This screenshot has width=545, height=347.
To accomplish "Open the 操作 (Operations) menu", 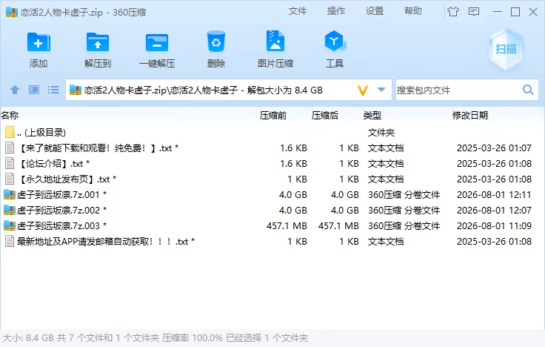I will [x=336, y=11].
